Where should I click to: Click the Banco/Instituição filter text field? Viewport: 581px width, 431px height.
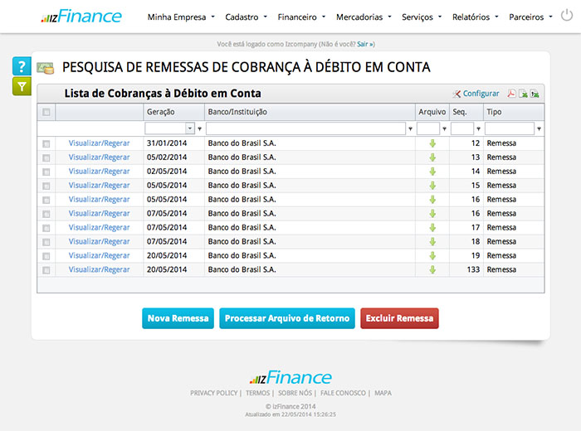tap(305, 128)
